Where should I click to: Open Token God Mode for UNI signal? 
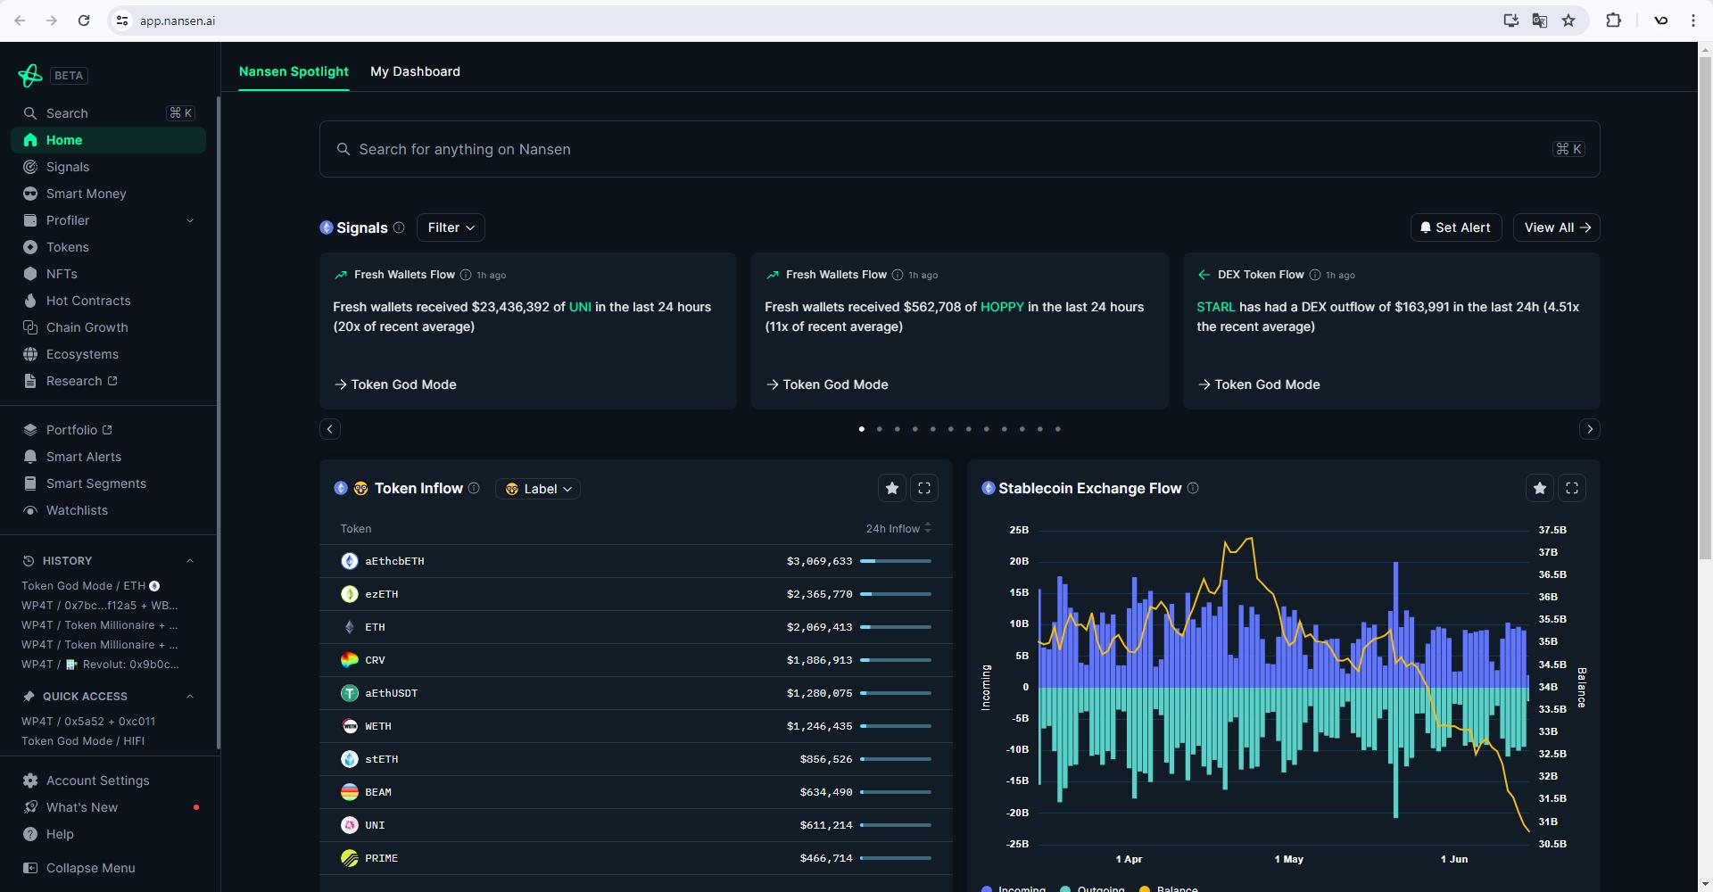(x=395, y=384)
